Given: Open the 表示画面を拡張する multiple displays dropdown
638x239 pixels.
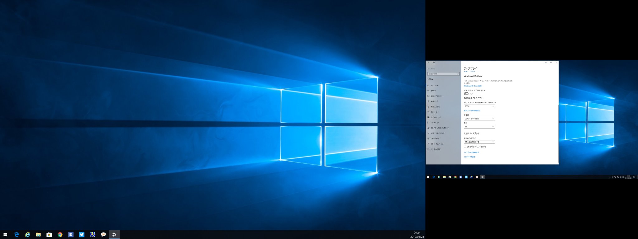Looking at the screenshot, I should click(479, 142).
